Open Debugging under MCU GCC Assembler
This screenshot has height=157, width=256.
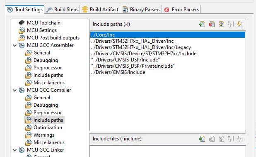tap(46, 60)
